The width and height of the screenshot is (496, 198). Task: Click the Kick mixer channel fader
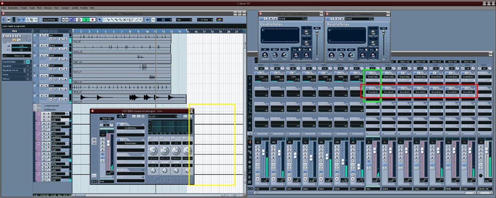[263, 152]
